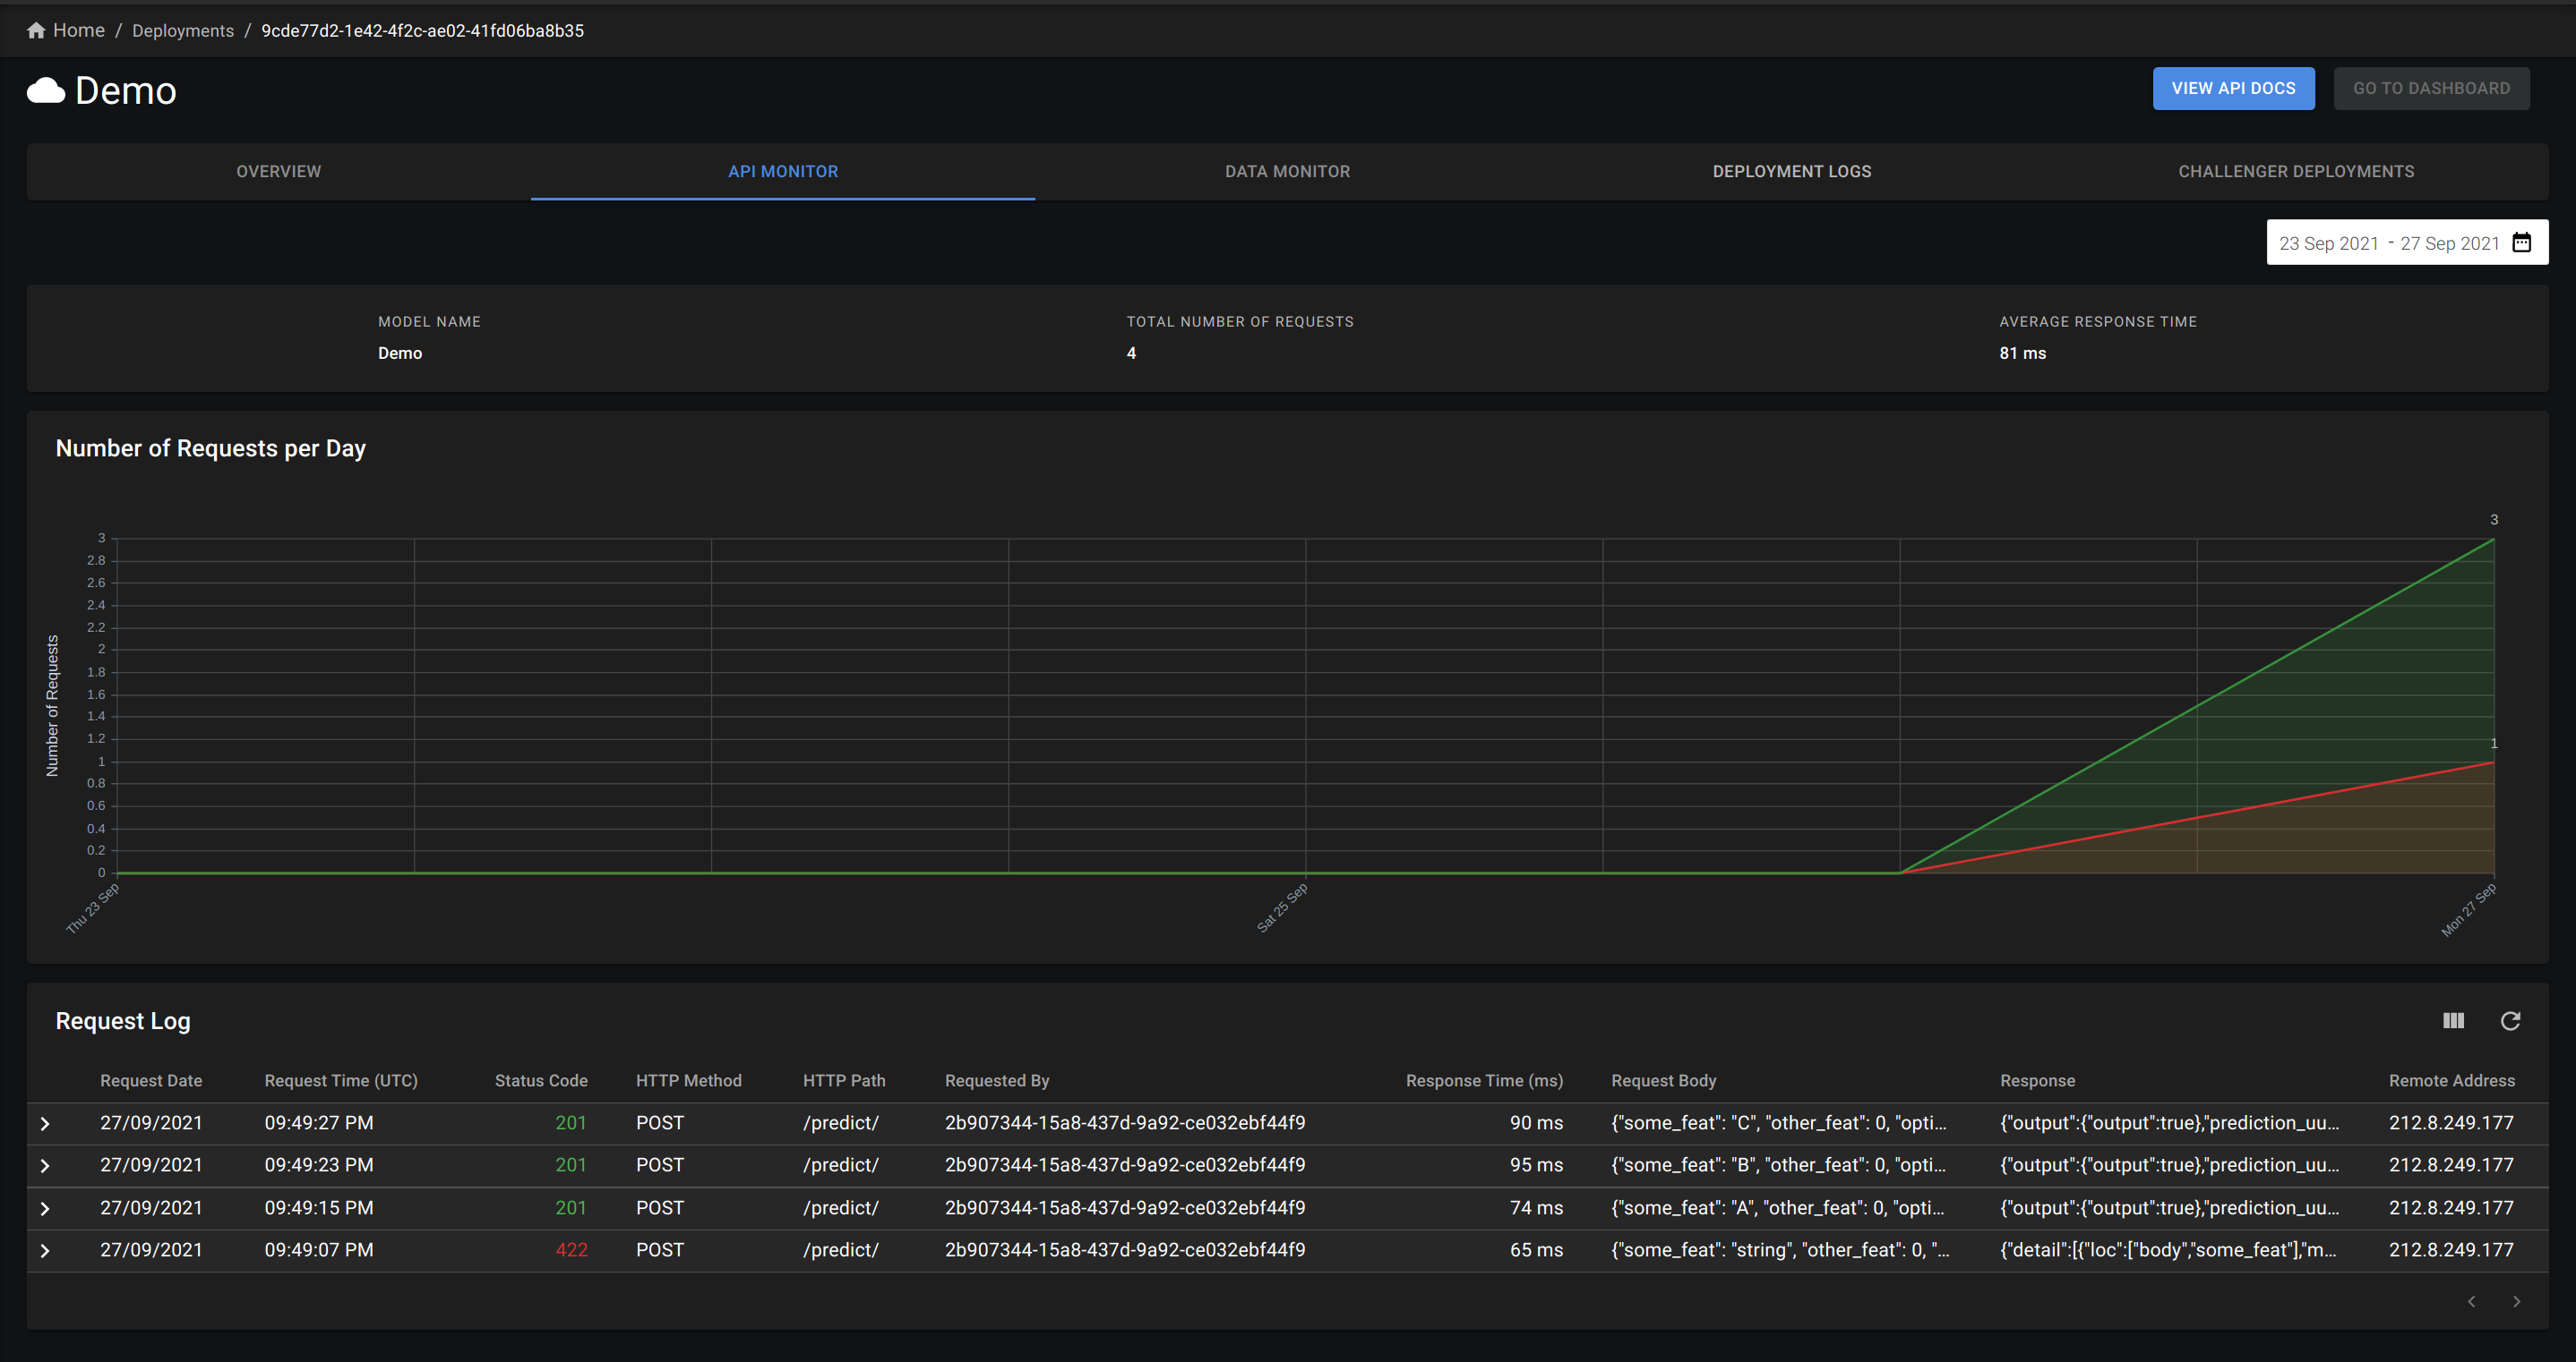The height and width of the screenshot is (1362, 2576).
Task: Click the Response column header
Action: point(2037,1080)
